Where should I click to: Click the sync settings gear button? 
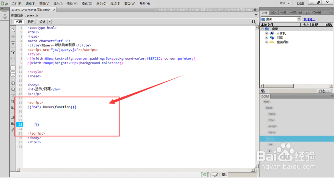pos(301,3)
